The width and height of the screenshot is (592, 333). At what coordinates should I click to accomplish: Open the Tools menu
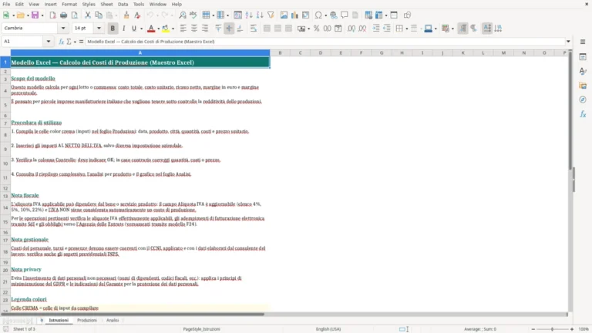(x=139, y=4)
